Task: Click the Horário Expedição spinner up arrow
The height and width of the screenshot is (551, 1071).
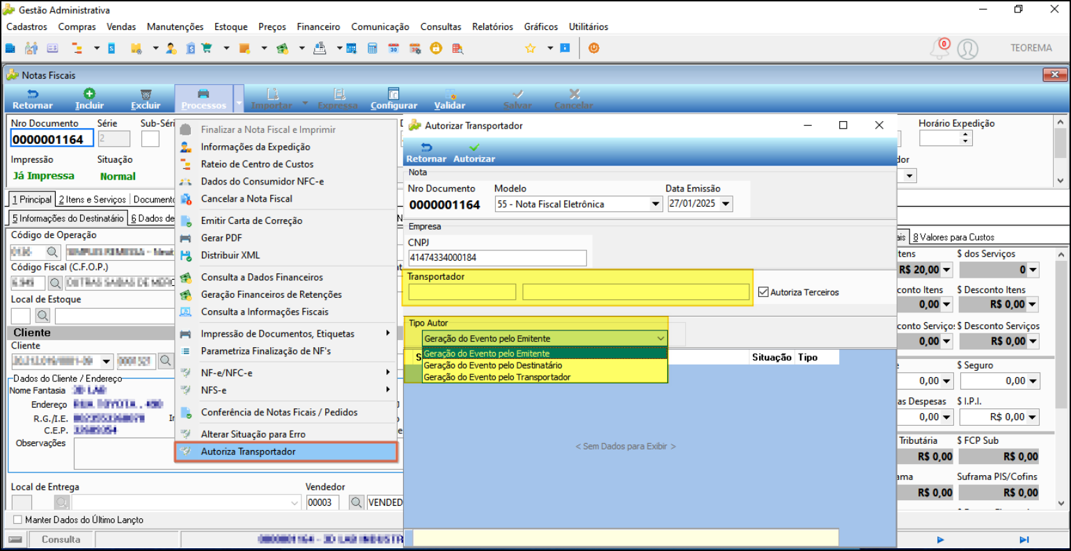Action: click(965, 135)
